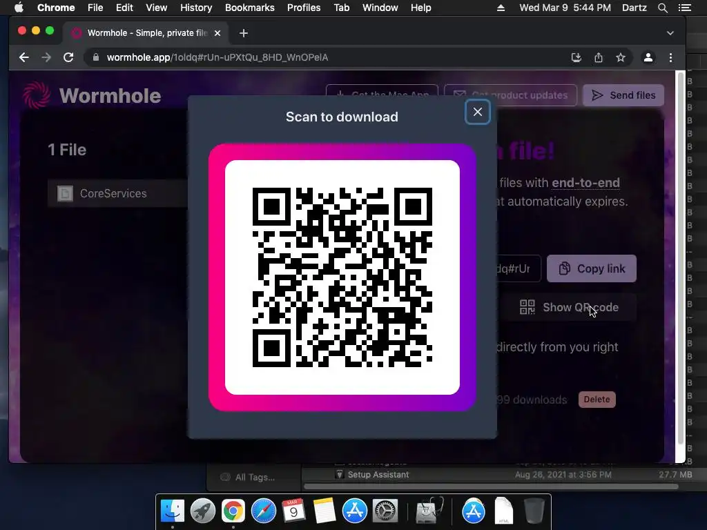Bookmark this page with the star icon
This screenshot has height=530, width=707.
621,57
